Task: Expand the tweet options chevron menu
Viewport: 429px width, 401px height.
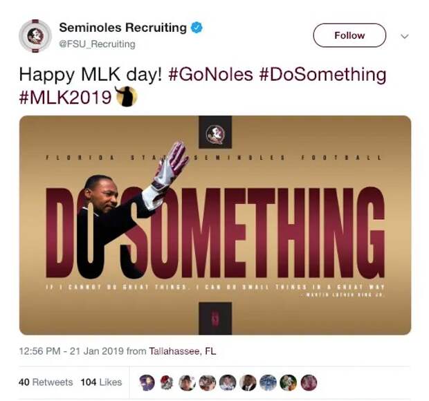Action: pyautogui.click(x=404, y=36)
